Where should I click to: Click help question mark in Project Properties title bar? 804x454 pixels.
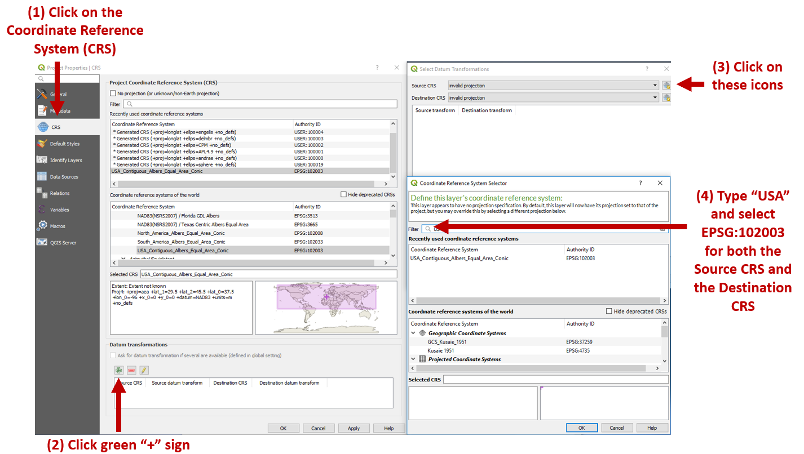377,68
